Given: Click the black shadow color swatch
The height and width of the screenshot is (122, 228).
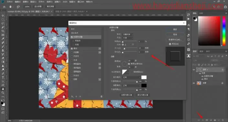Looking at the screenshot, I should 144,85.
